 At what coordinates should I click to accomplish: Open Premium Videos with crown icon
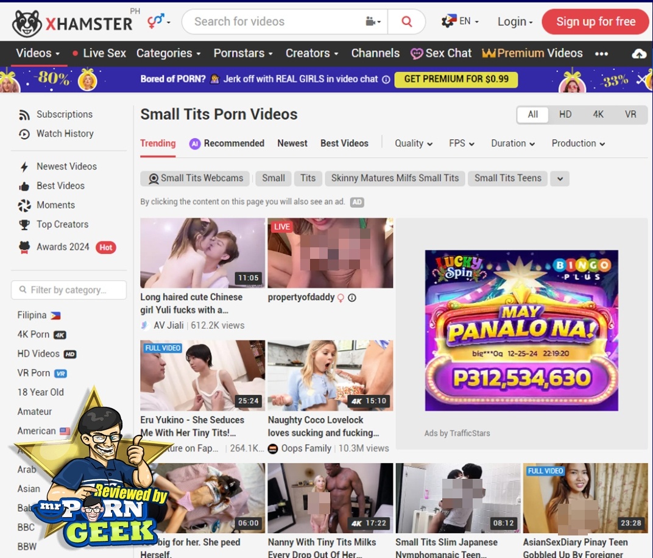532,53
